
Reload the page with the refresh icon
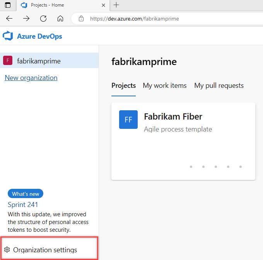pyautogui.click(x=43, y=19)
